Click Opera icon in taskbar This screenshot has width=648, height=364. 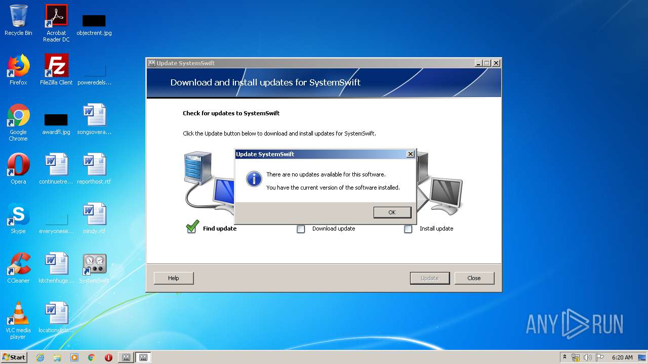[108, 357]
